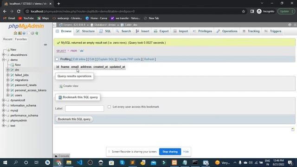297x167 pixels.
Task: Expand the mysql database
Action: 3,110
